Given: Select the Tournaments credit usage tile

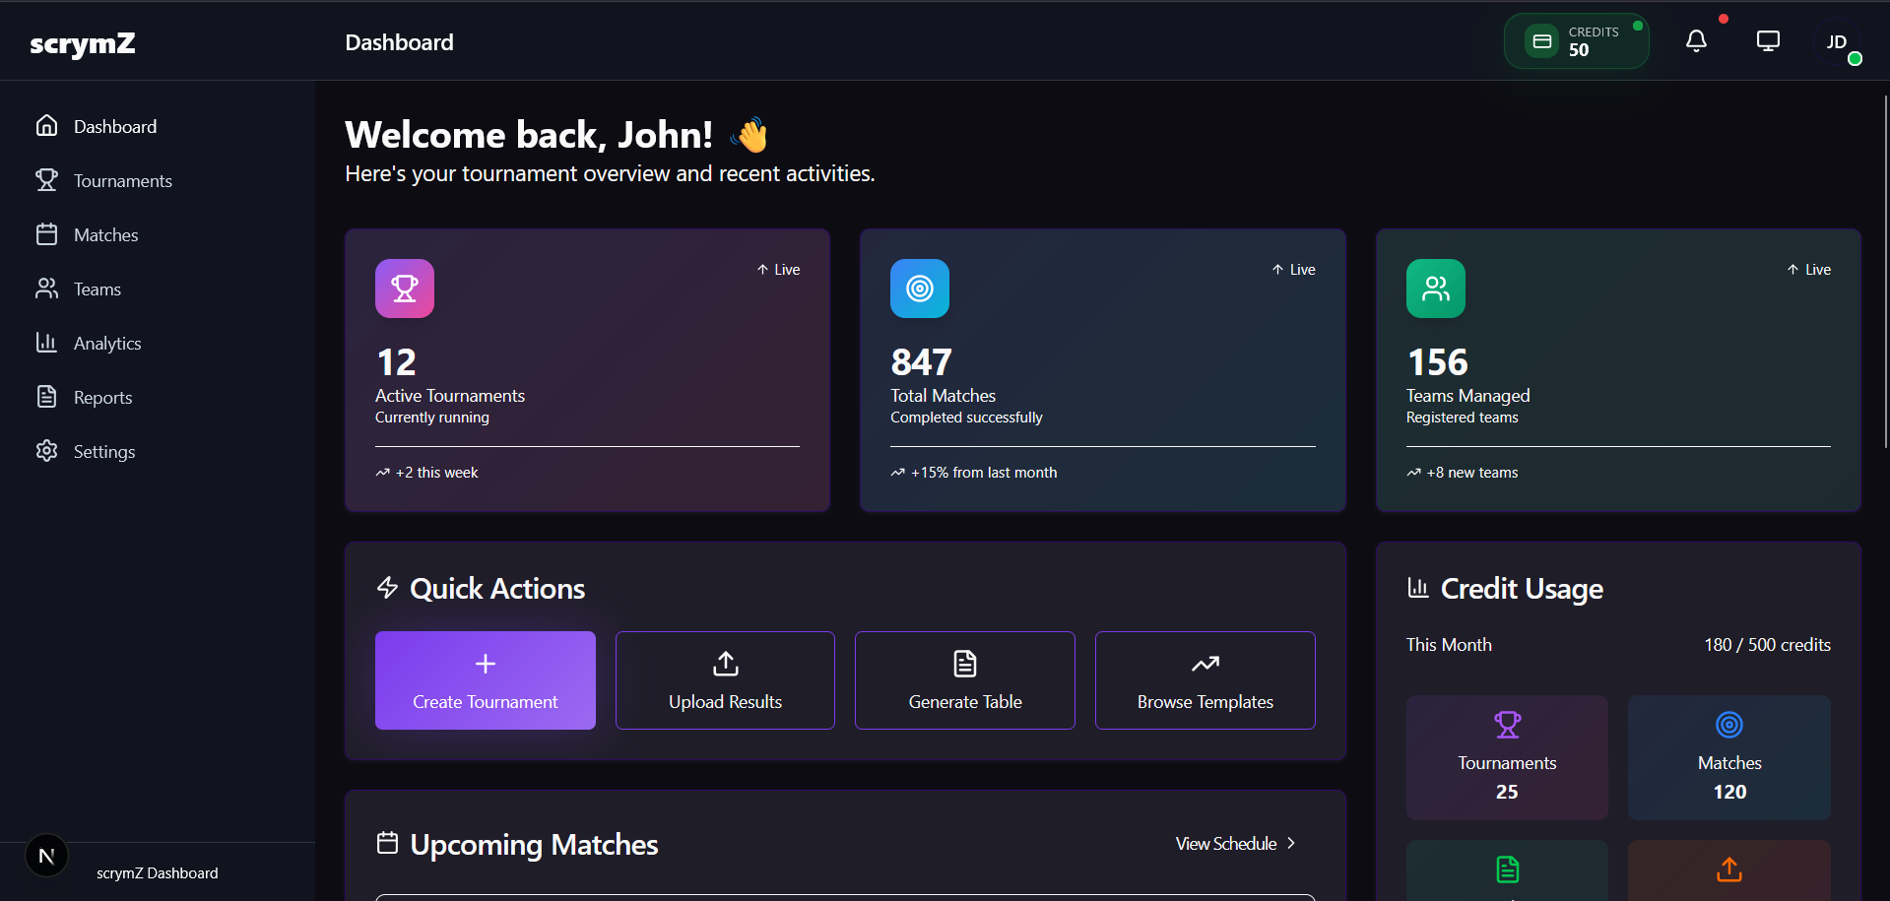Looking at the screenshot, I should pyautogui.click(x=1506, y=757).
